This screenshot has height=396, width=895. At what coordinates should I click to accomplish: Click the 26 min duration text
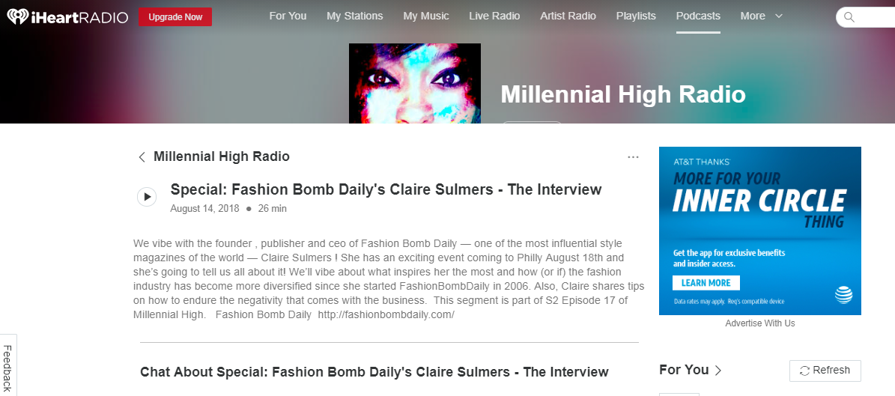pos(273,209)
